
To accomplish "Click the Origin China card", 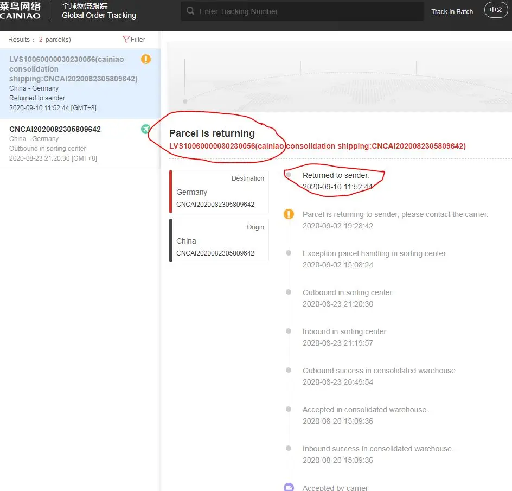I will (x=219, y=240).
